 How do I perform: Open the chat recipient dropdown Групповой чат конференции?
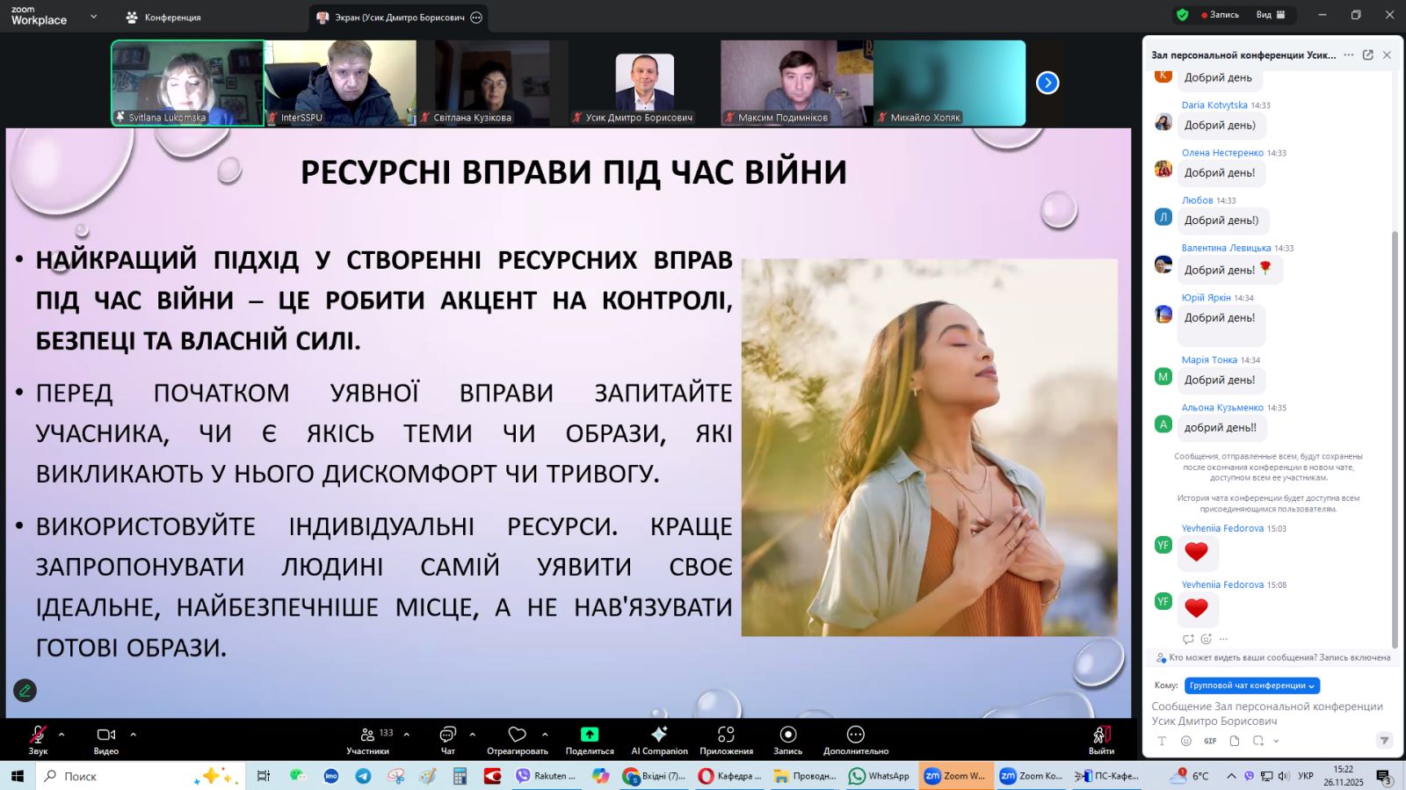[1251, 685]
